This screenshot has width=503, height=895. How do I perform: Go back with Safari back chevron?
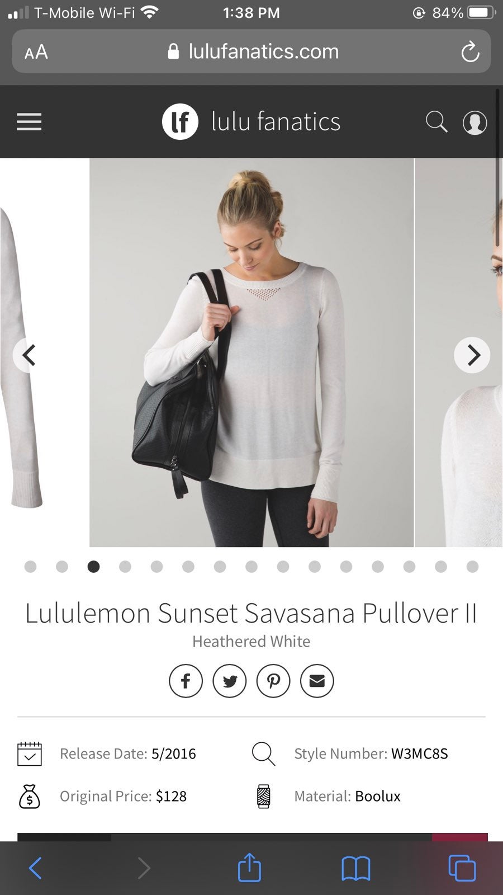point(35,868)
